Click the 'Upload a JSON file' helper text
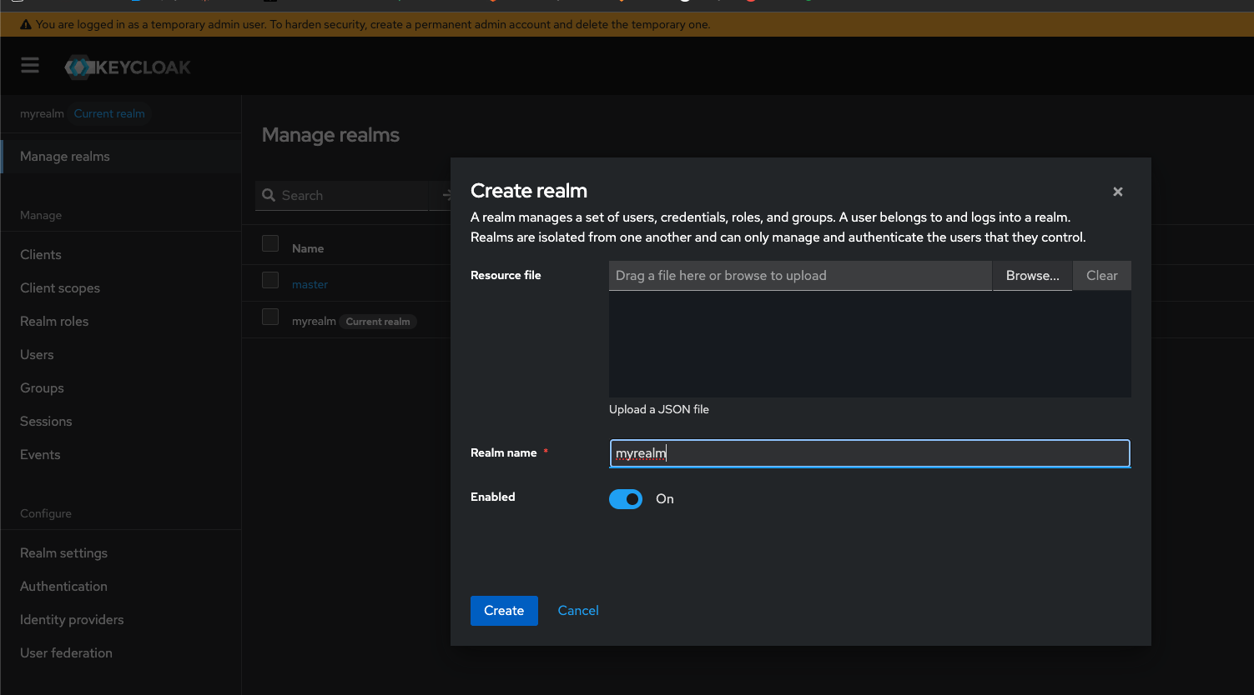Screen dimensions: 1254x695 point(659,410)
